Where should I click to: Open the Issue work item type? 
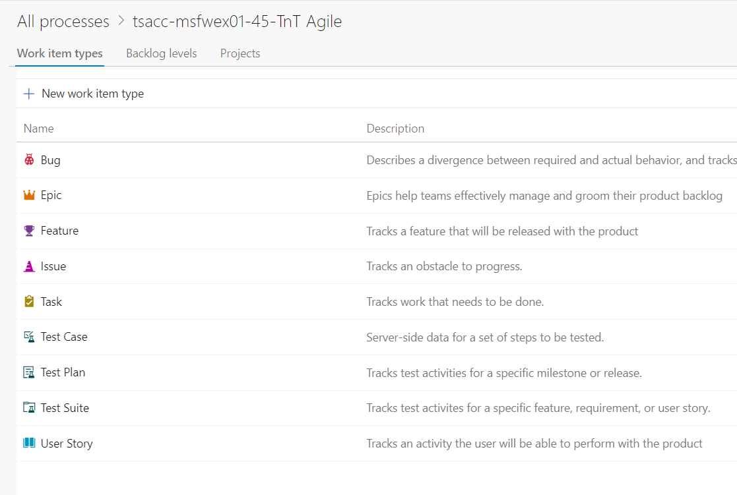tap(53, 266)
